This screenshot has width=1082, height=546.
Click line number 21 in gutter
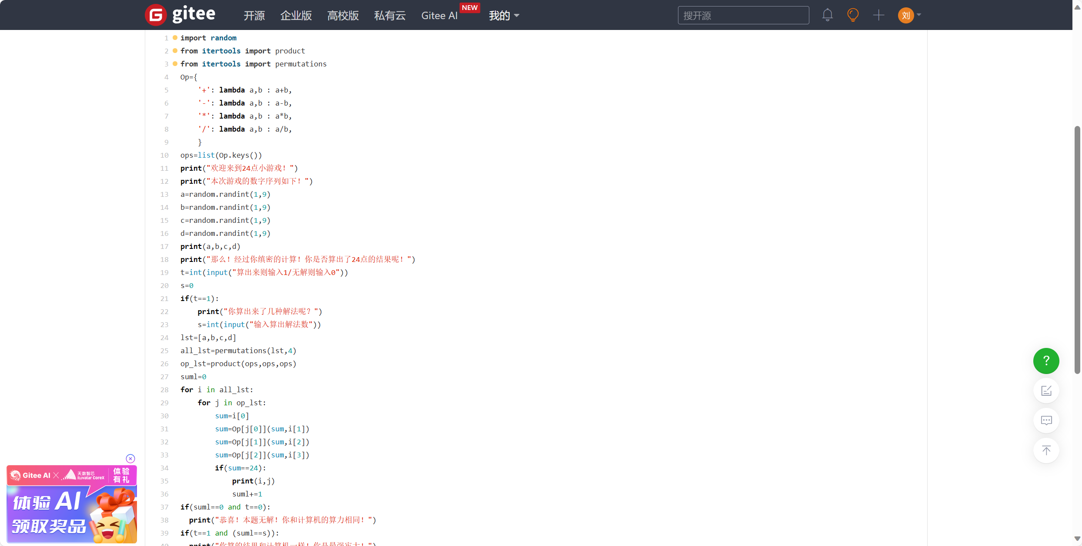[164, 298]
